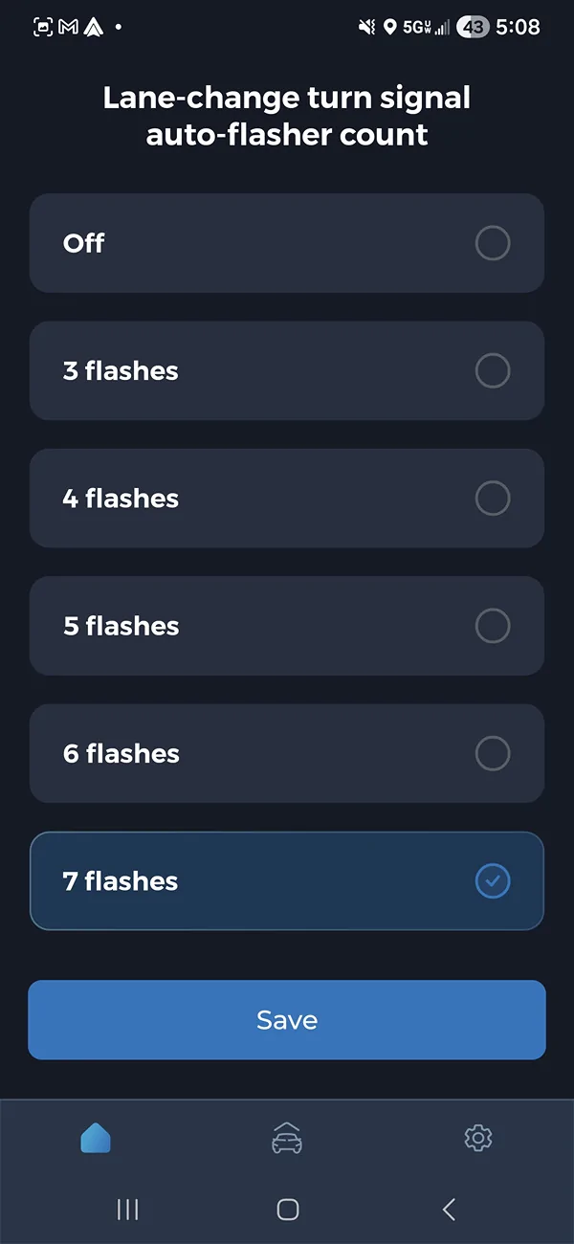Select the 4 flashes radio button
Screen dimensions: 574x1244
pyautogui.click(x=493, y=498)
